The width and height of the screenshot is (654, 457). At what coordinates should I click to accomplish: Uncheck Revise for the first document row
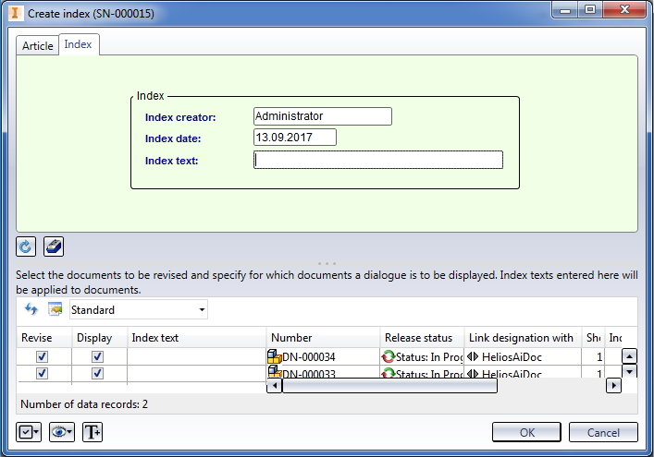tap(42, 356)
